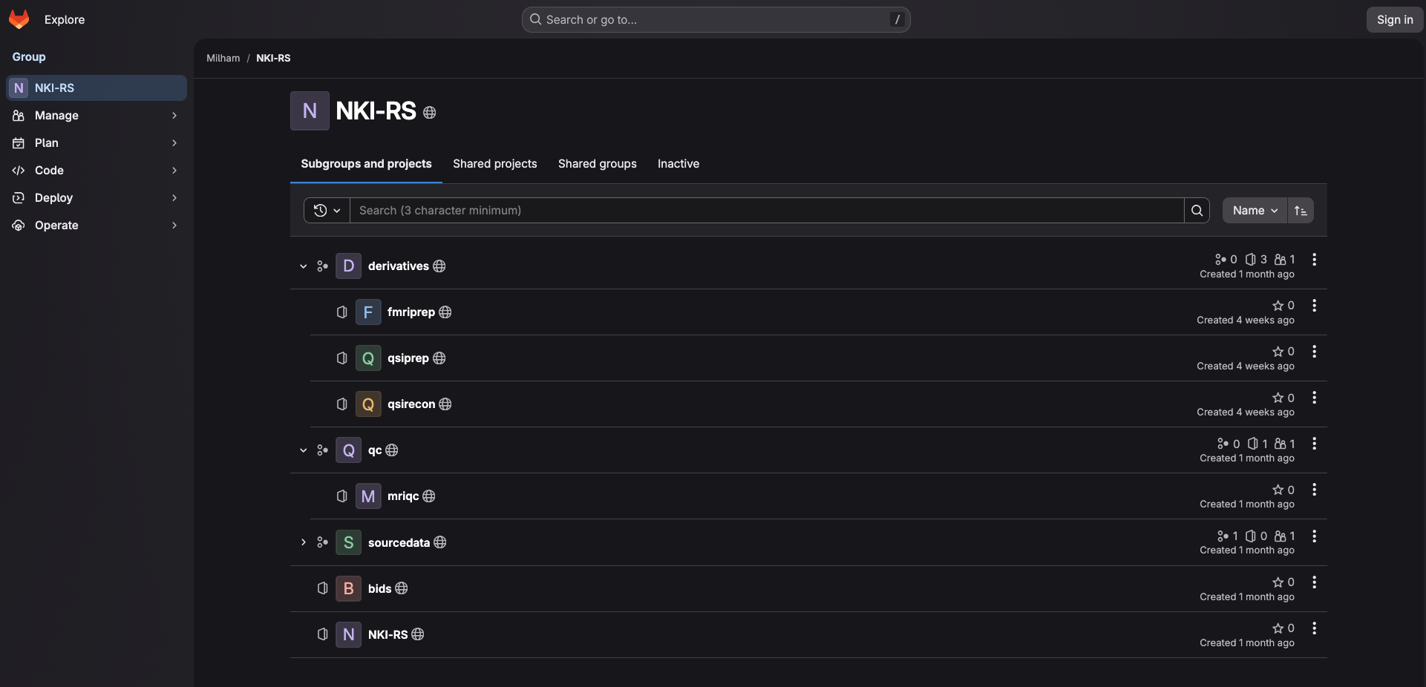The image size is (1426, 687).
Task: Open the bids project link
Action: coord(379,589)
